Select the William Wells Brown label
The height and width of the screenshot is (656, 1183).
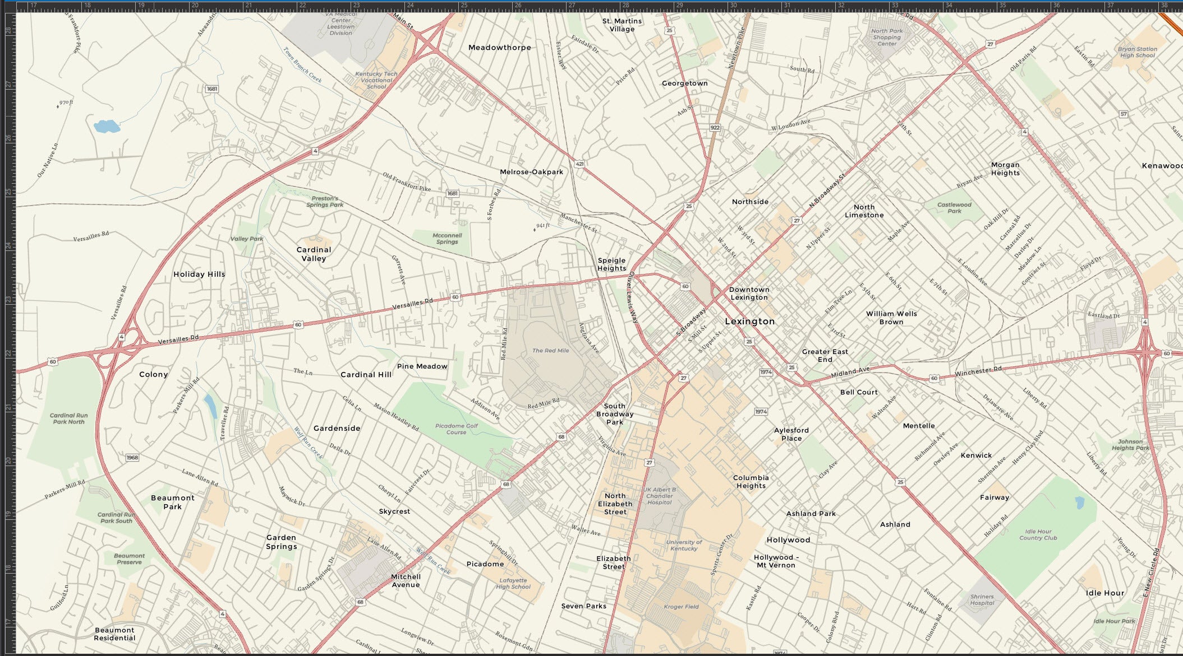tap(891, 318)
